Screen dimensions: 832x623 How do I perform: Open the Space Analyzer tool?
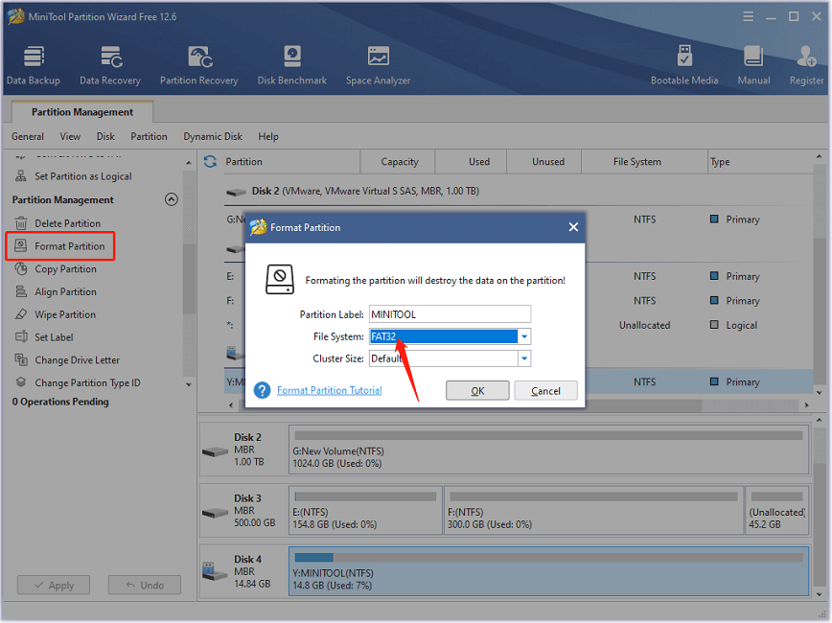pos(378,65)
